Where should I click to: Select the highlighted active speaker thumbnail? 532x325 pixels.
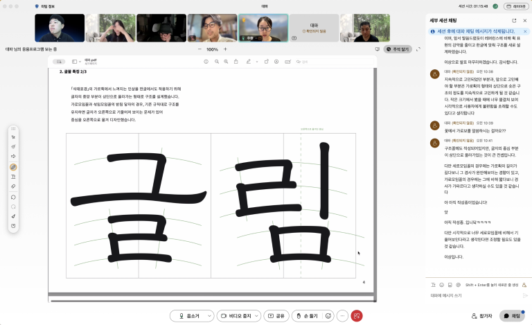tap(263, 28)
